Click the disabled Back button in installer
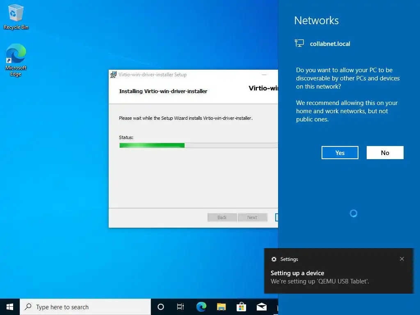The width and height of the screenshot is (420, 315). [222, 217]
